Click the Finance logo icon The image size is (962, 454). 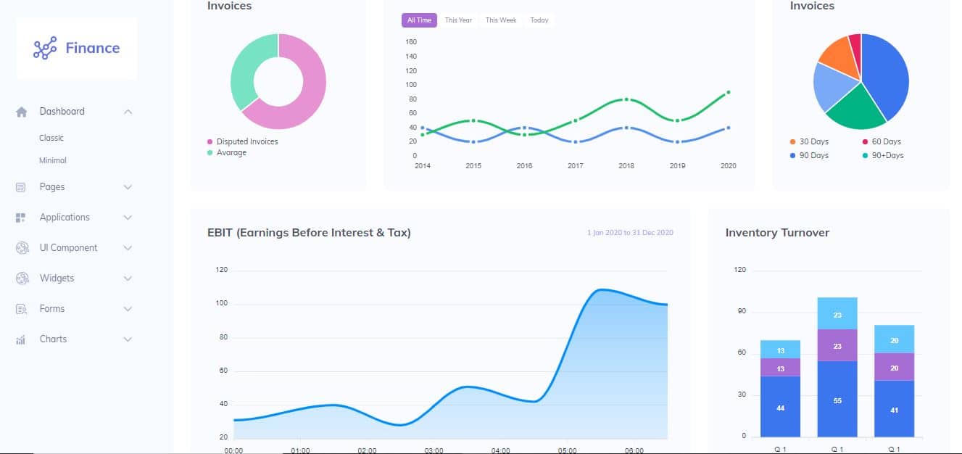(x=45, y=48)
